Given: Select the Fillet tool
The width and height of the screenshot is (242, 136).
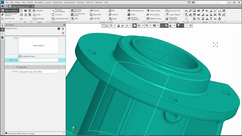Looking at the screenshot, I should pos(74,19).
